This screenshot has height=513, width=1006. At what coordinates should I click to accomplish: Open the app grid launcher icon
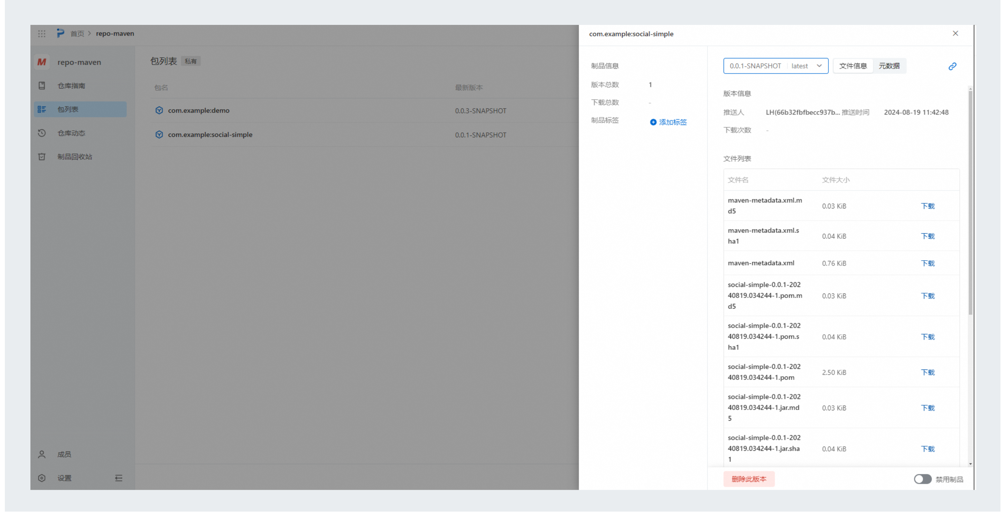point(42,34)
